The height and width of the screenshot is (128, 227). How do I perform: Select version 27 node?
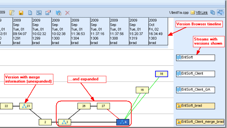point(103,106)
